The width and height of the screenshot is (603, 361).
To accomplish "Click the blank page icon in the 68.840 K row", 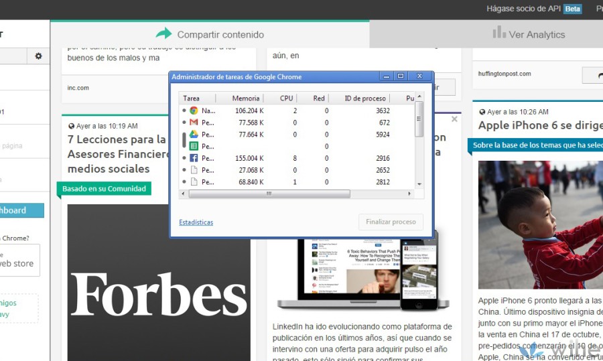I will point(194,182).
